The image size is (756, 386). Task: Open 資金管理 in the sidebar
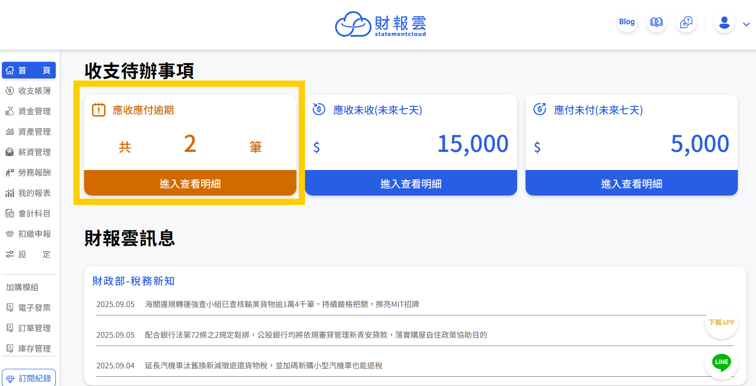[29, 111]
